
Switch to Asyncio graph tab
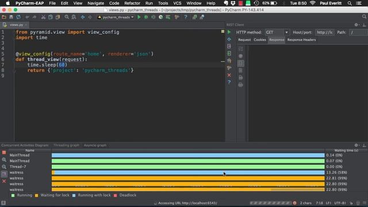95,145
